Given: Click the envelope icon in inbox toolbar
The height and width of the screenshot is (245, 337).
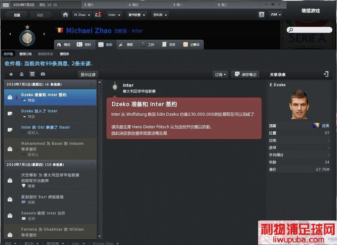Looking at the screenshot, I should point(43,74).
